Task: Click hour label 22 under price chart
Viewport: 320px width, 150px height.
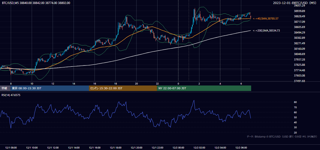Action: point(157,83)
